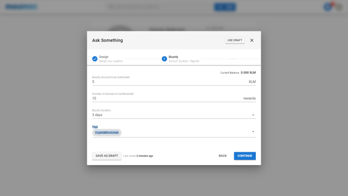The image size is (348, 196).
Task: Click the red notification badge in the header
Action: [x=332, y=4]
